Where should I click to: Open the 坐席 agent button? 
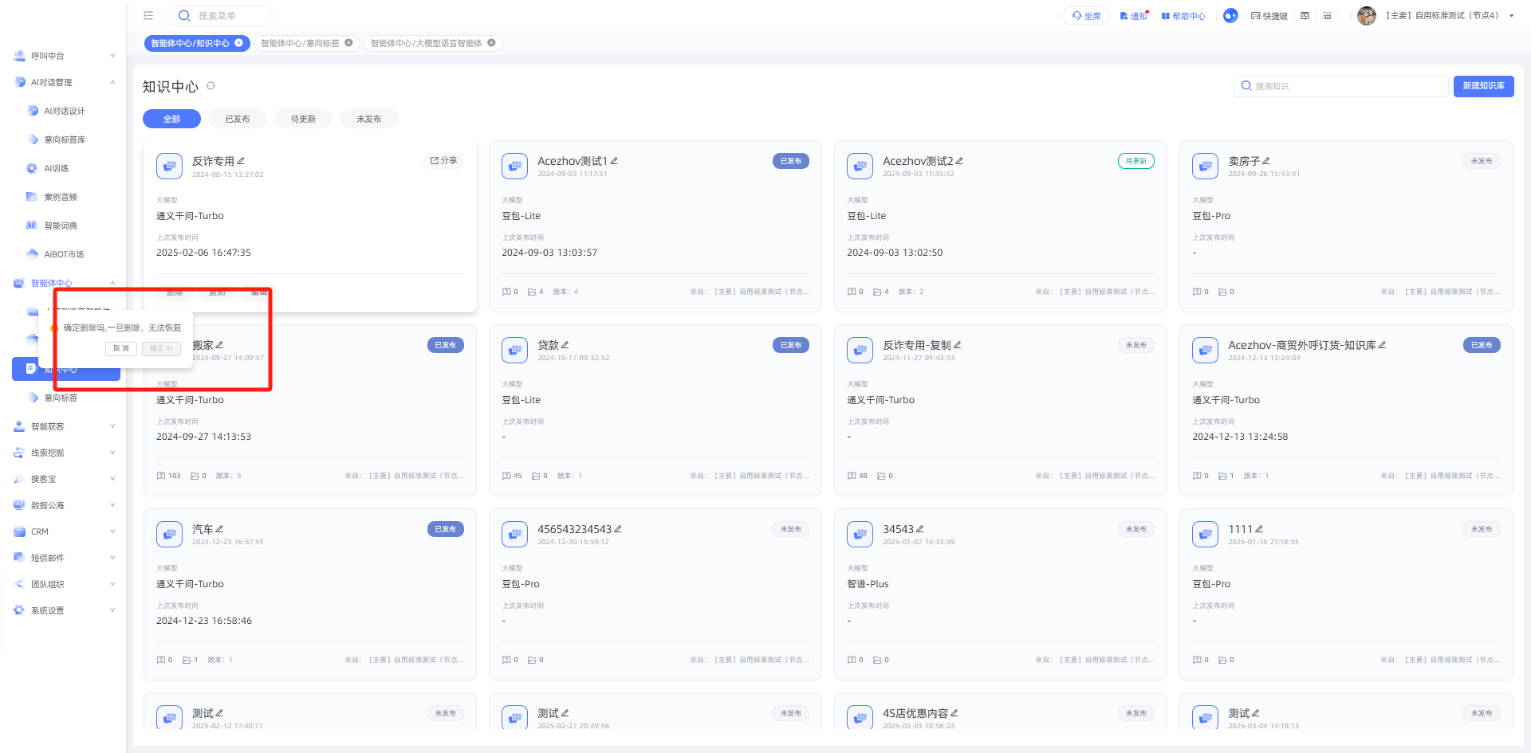[x=1086, y=16]
